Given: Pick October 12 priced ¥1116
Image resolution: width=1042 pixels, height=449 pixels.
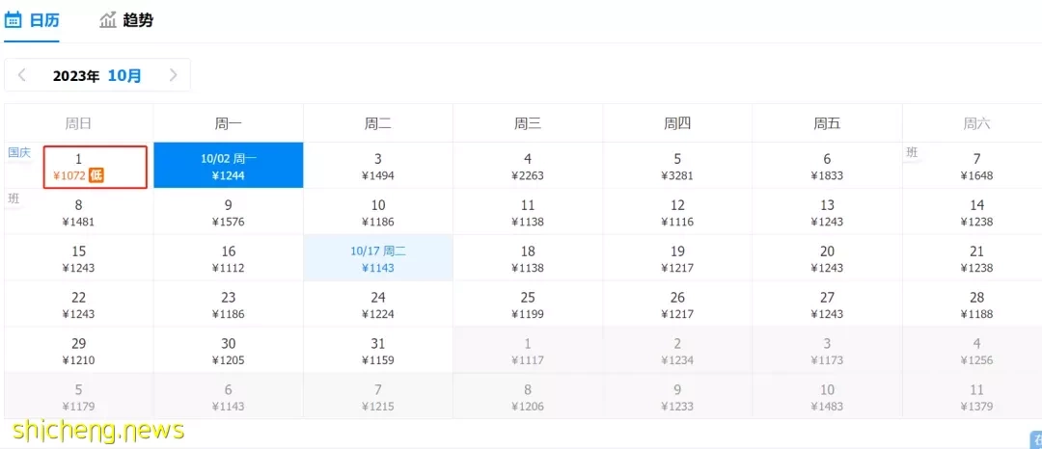Looking at the screenshot, I should click(677, 212).
